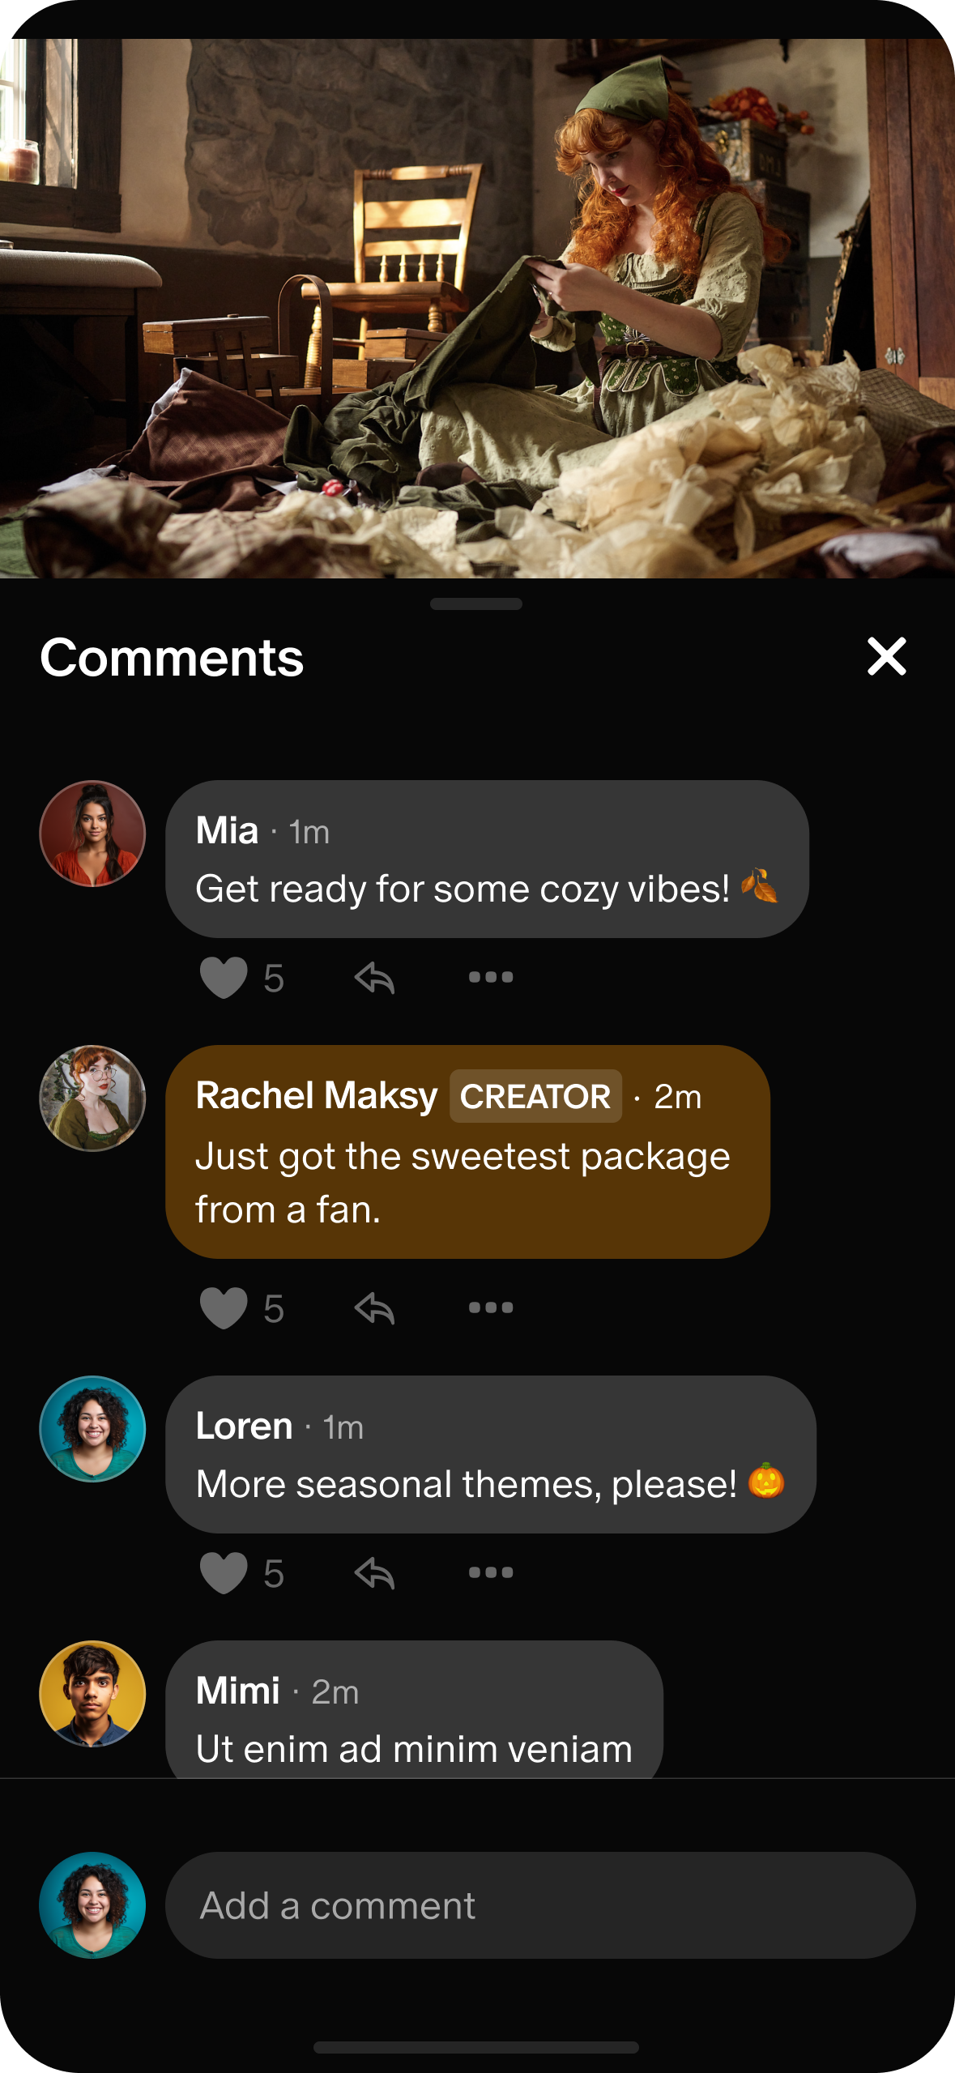Tap Loren's avatar beside her comment
The height and width of the screenshot is (2073, 955).
[92, 1428]
